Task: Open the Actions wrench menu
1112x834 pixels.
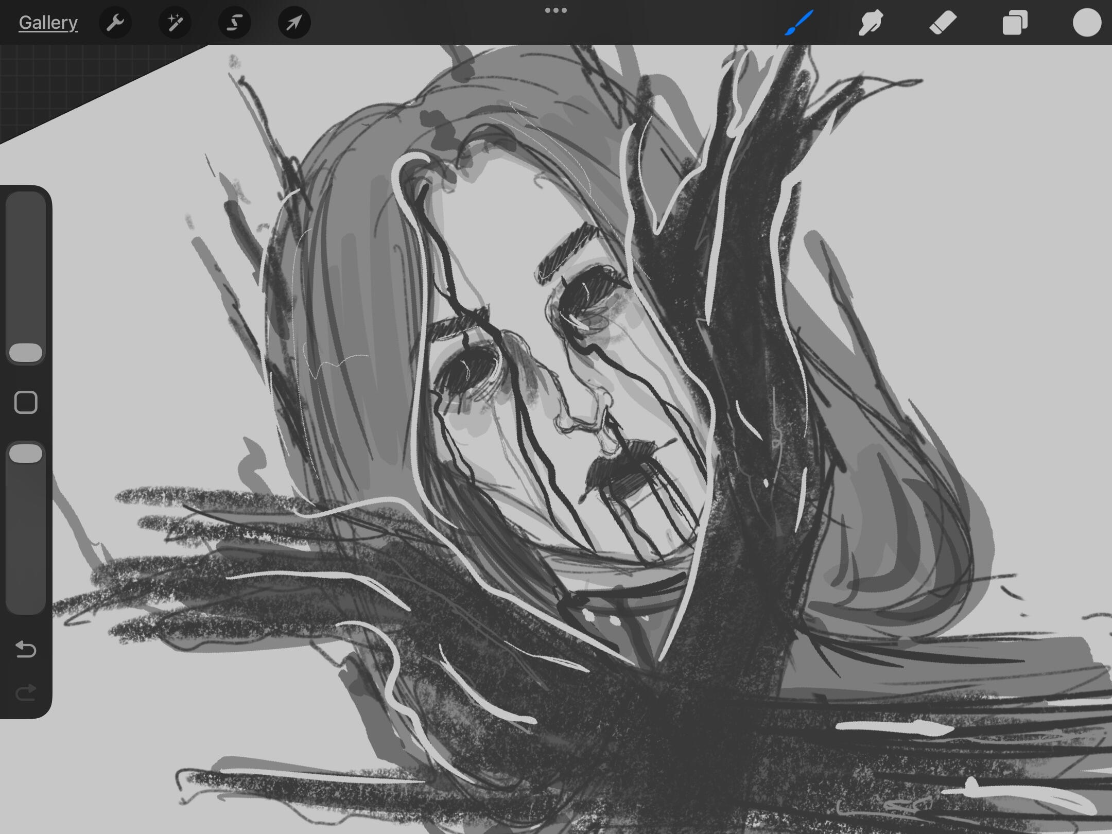Action: [x=115, y=23]
